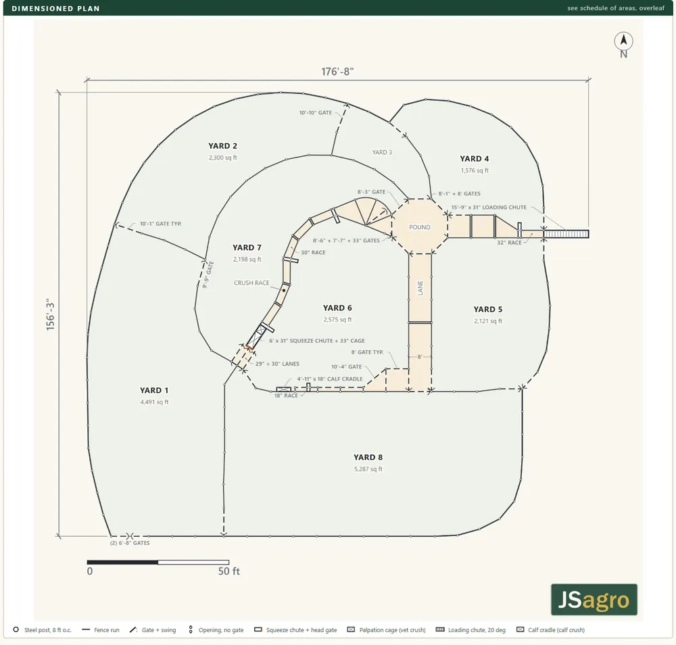The width and height of the screenshot is (676, 645).
Task: Click the see schedule of areas note
Action: 616,7
